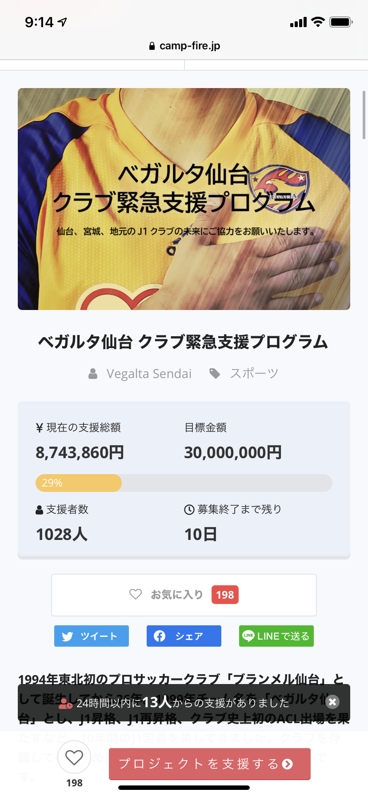
Task: Dismiss the 24時間以内 support notification
Action: click(332, 702)
